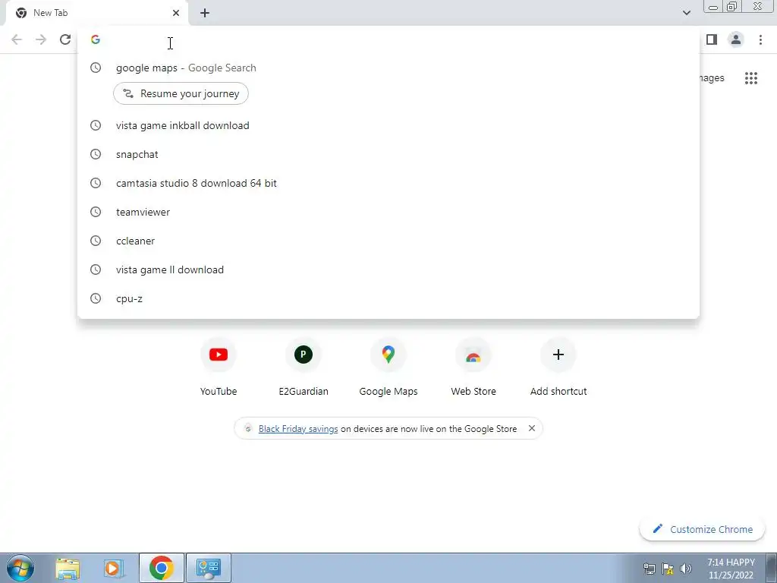Select the New Tab tab
Image resolution: width=777 pixels, height=583 pixels.
point(96,13)
